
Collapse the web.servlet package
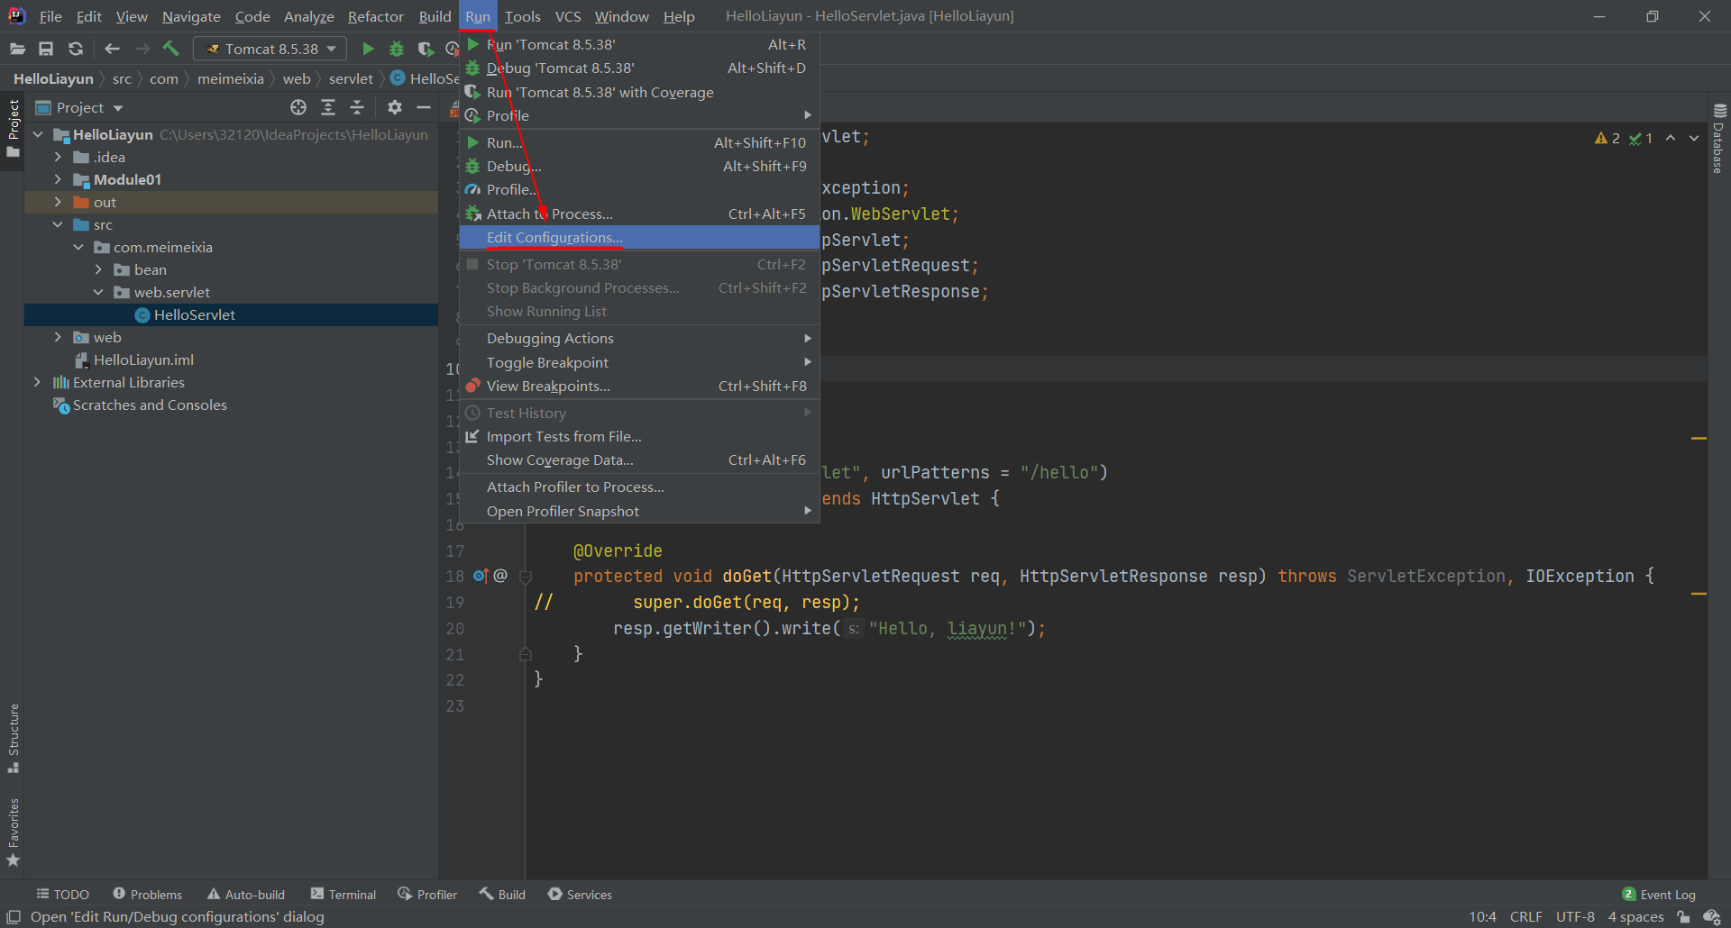(x=98, y=292)
